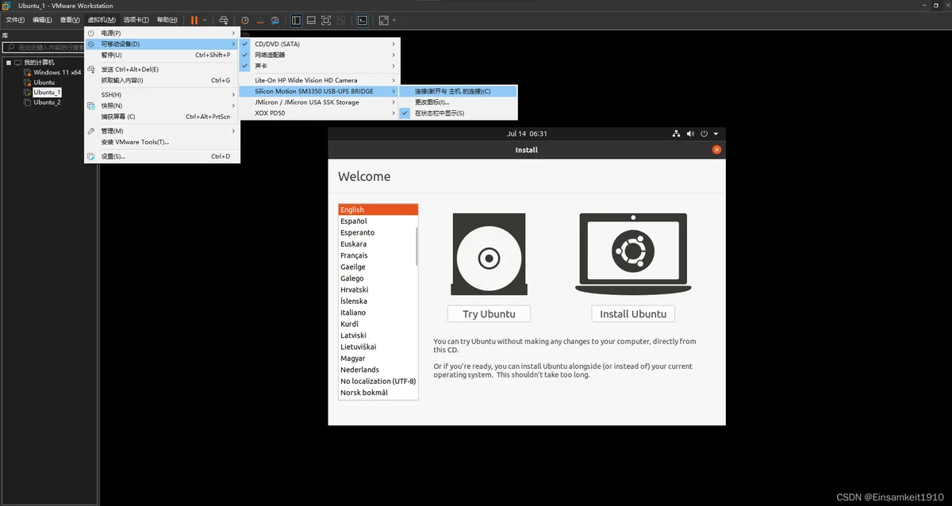Screen dimensions: 952x506
Task: Click the stretch guest display icon
Action: [384, 20]
